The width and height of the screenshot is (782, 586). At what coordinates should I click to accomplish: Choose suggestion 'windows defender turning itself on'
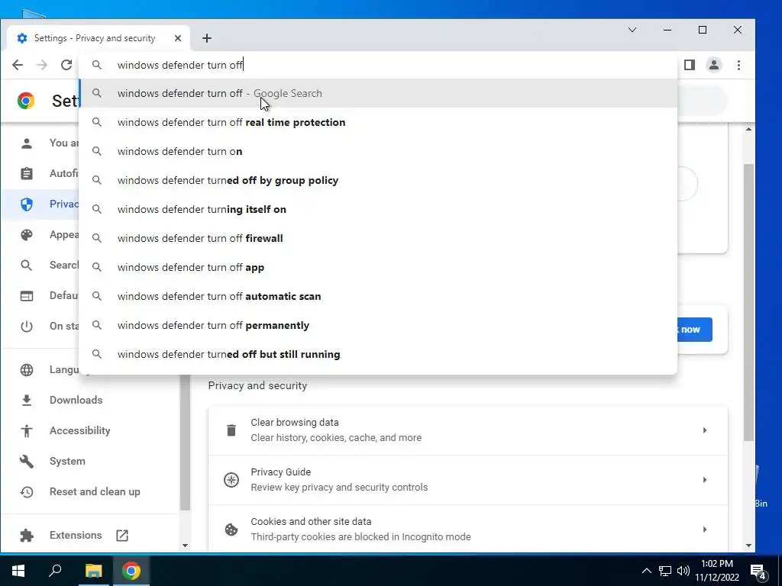tap(378, 209)
